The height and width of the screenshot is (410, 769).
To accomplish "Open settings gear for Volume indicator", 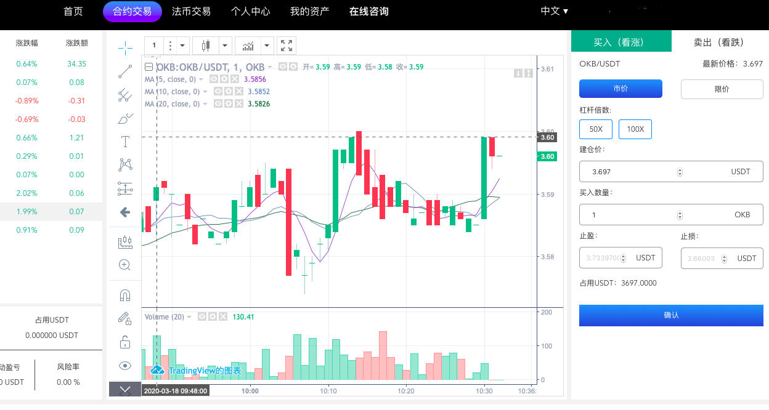I will pyautogui.click(x=213, y=316).
